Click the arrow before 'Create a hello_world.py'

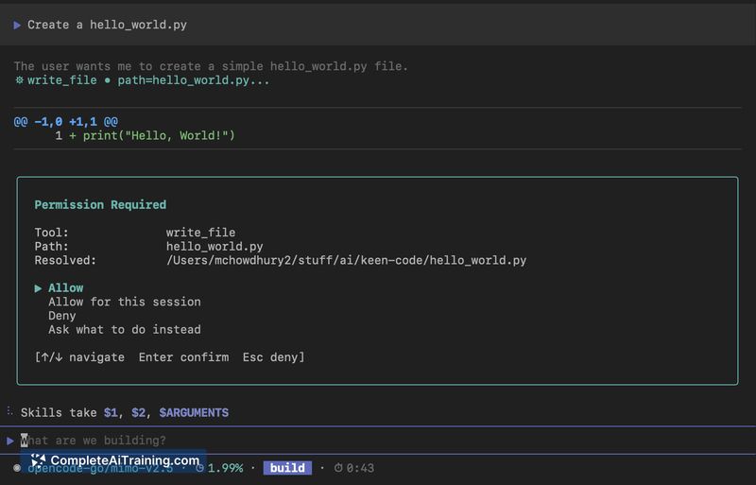click(17, 26)
